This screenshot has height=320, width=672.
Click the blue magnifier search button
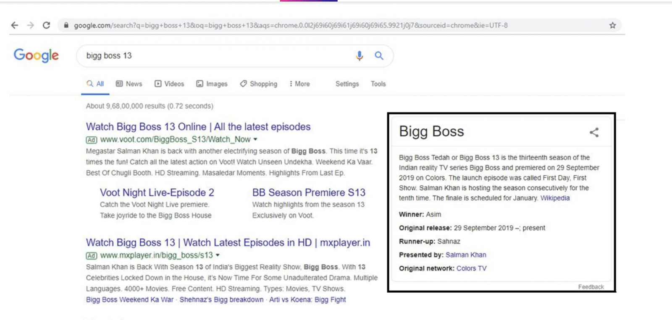(x=379, y=55)
